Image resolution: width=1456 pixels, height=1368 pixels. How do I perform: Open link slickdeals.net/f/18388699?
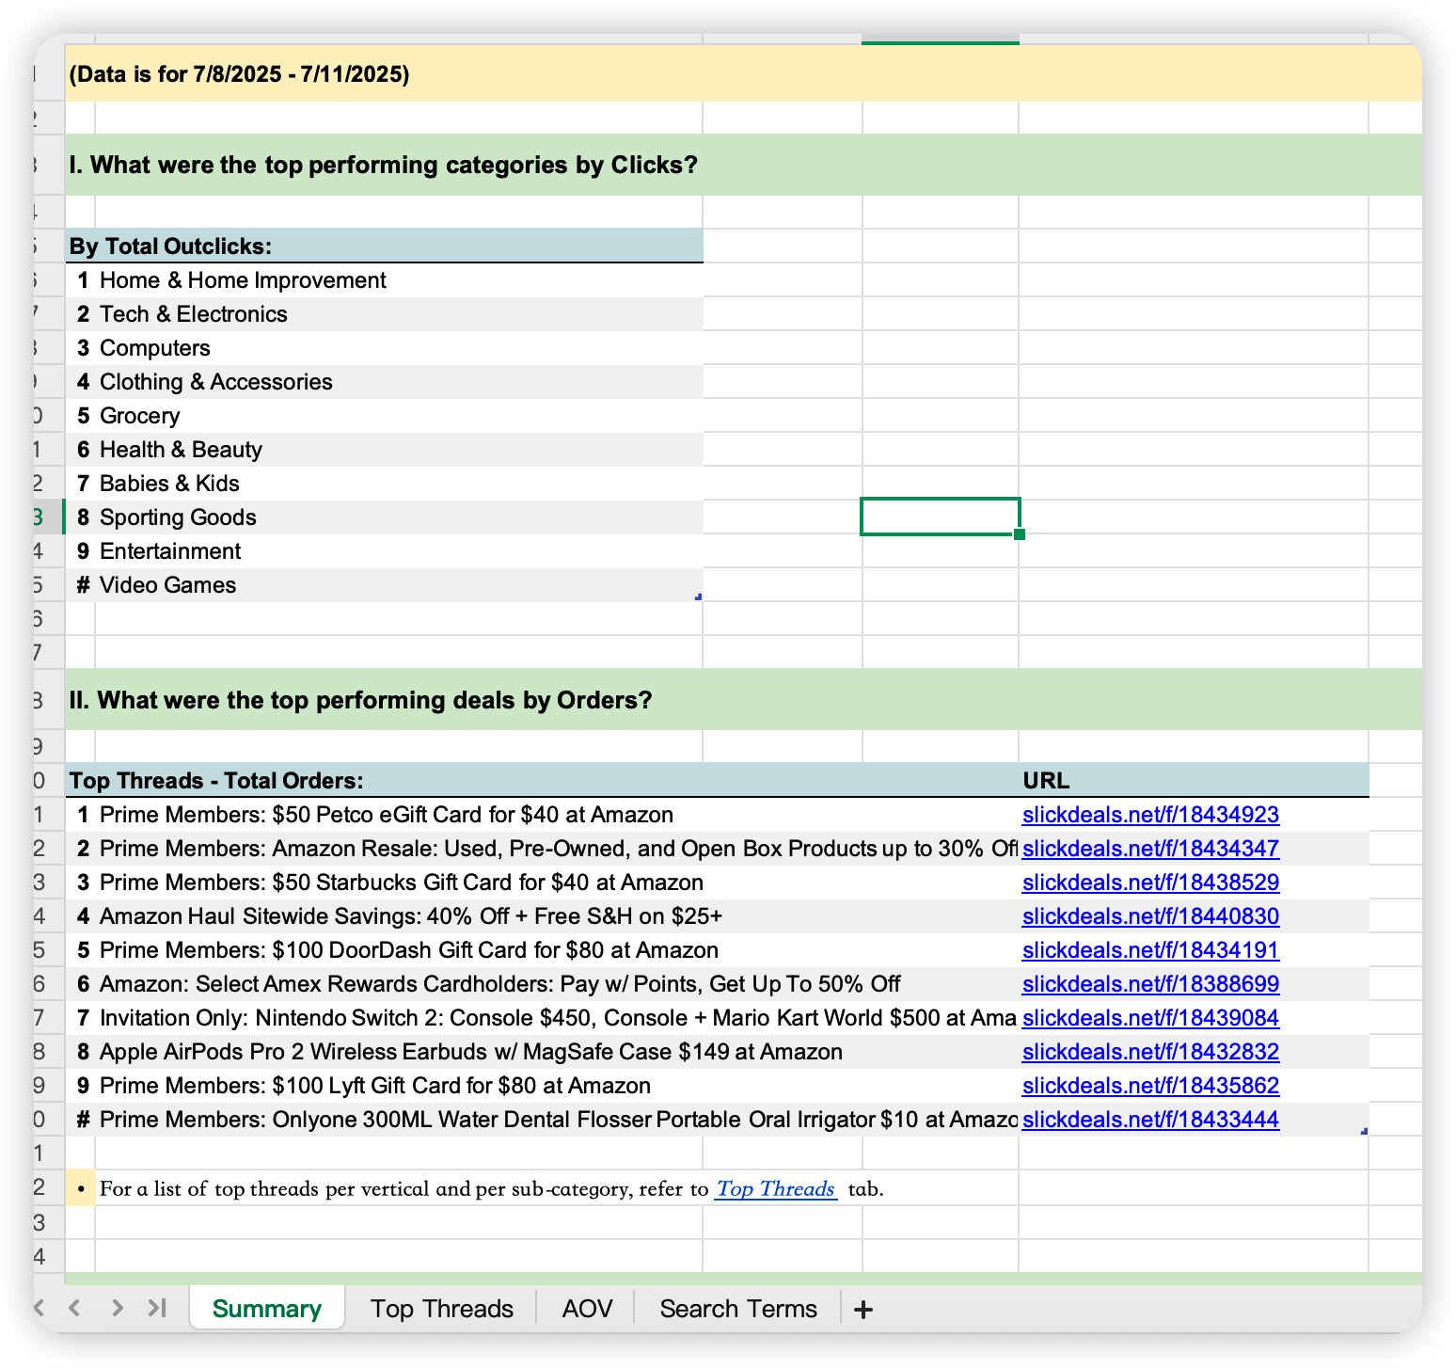click(1150, 984)
